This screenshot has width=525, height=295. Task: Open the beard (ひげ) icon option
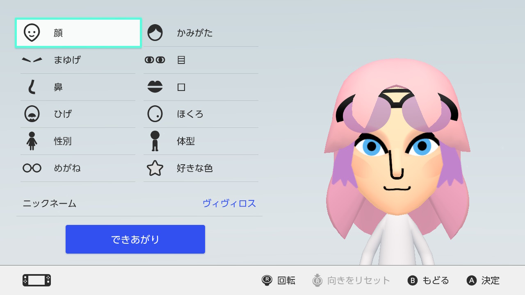coord(32,114)
